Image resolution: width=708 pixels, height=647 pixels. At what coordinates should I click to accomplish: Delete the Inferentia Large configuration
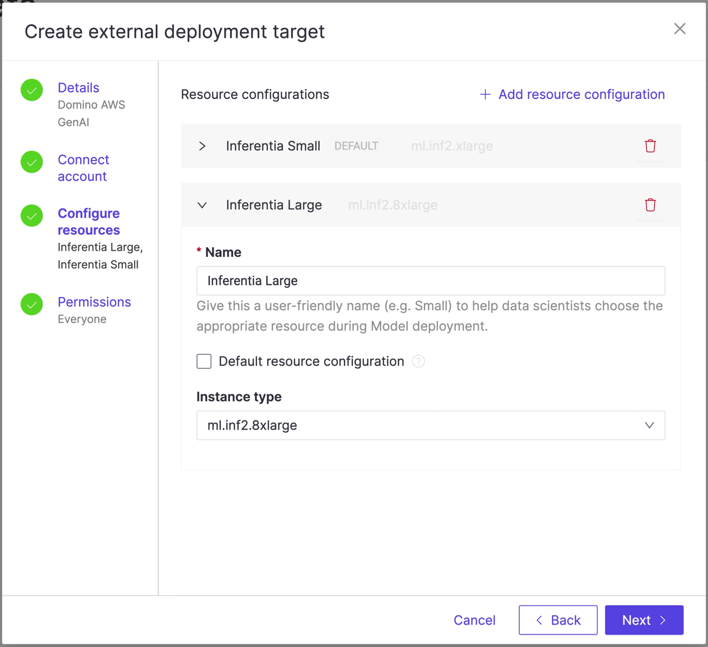coord(650,205)
